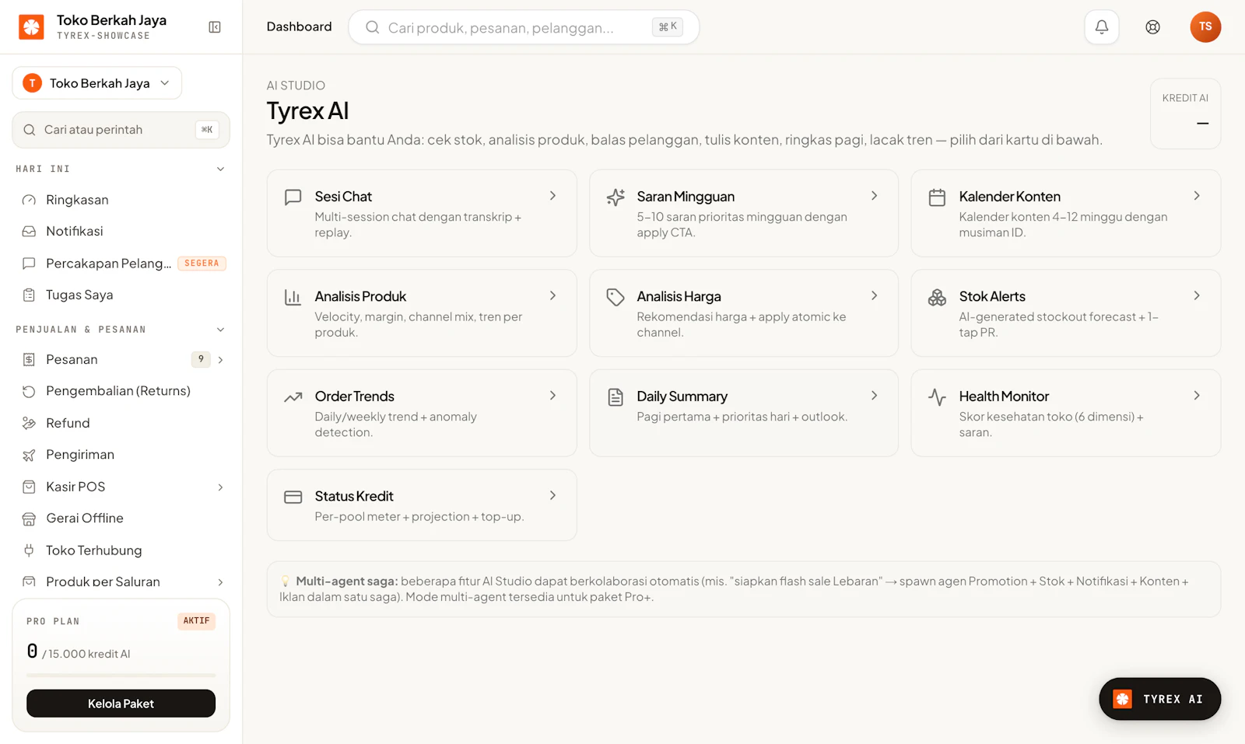Click Sesi Chat speech bubble icon
1245x744 pixels.
293,197
